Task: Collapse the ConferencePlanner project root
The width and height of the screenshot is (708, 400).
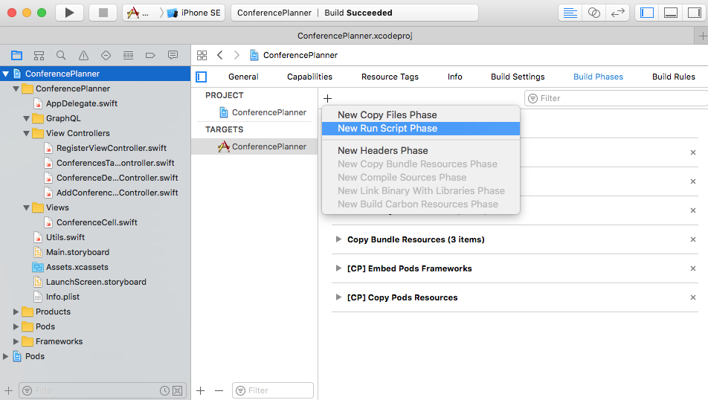Action: 5,74
